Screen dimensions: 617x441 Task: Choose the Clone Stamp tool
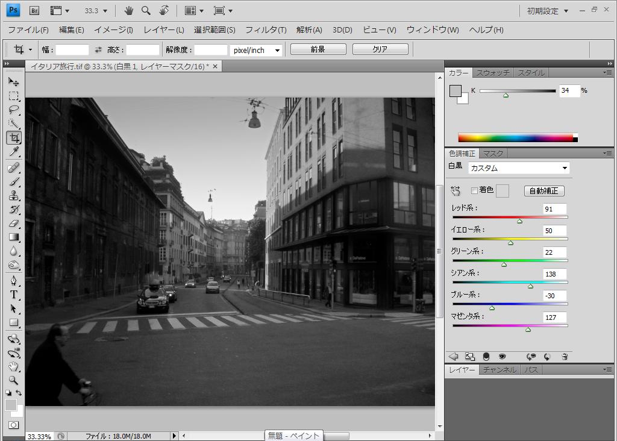[13, 195]
